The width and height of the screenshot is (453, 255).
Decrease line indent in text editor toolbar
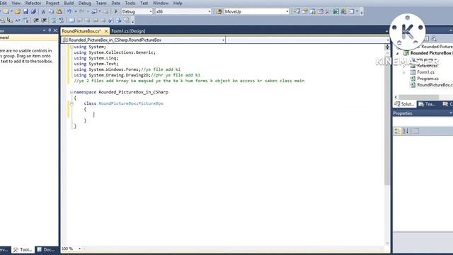(x=36, y=21)
